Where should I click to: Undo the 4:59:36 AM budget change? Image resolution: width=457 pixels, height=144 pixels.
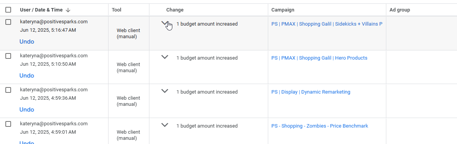point(27,110)
